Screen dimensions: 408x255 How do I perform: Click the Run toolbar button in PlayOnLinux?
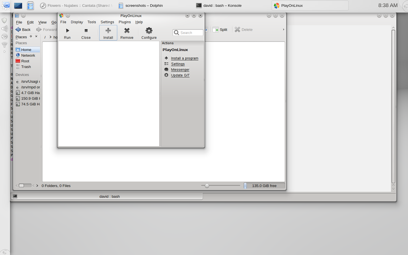[x=67, y=33]
